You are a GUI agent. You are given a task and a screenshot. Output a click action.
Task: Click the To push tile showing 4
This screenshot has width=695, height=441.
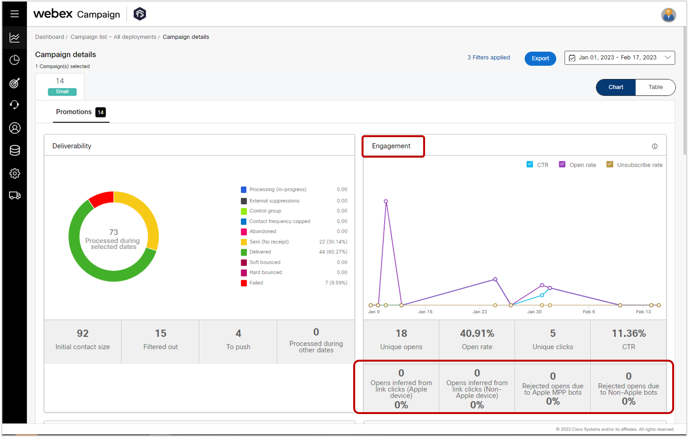tap(238, 341)
